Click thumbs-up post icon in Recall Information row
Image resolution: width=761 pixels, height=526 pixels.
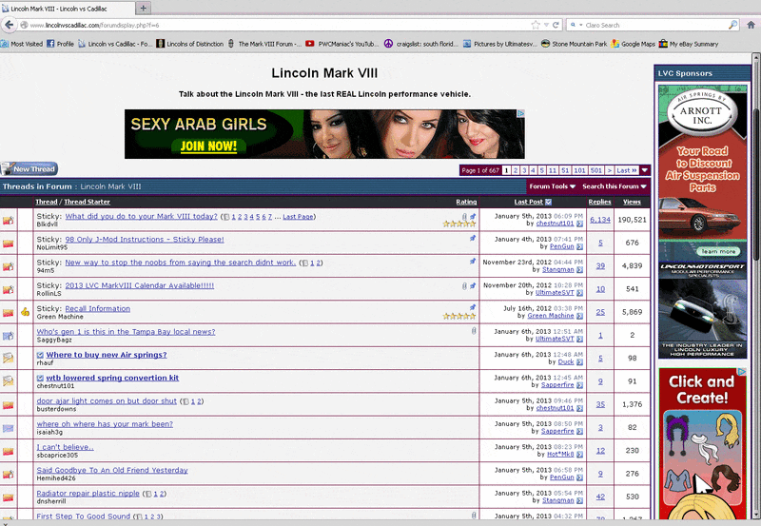pos(26,312)
